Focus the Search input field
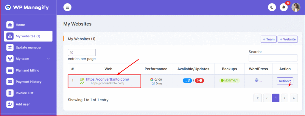Viewport: 305px width, 116px height. click(273, 58)
